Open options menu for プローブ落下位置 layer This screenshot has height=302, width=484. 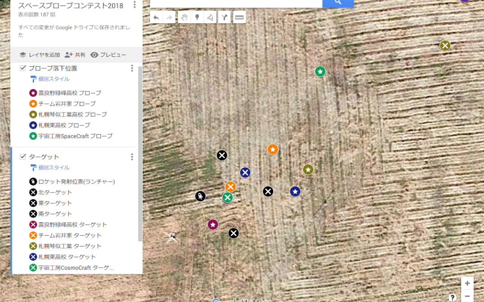pos(132,68)
